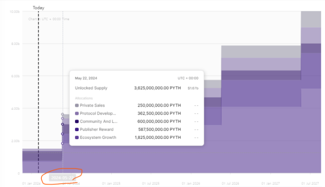Click the '01 Jan 2026' axis label
This screenshot has height=187, width=325.
click(x=191, y=184)
